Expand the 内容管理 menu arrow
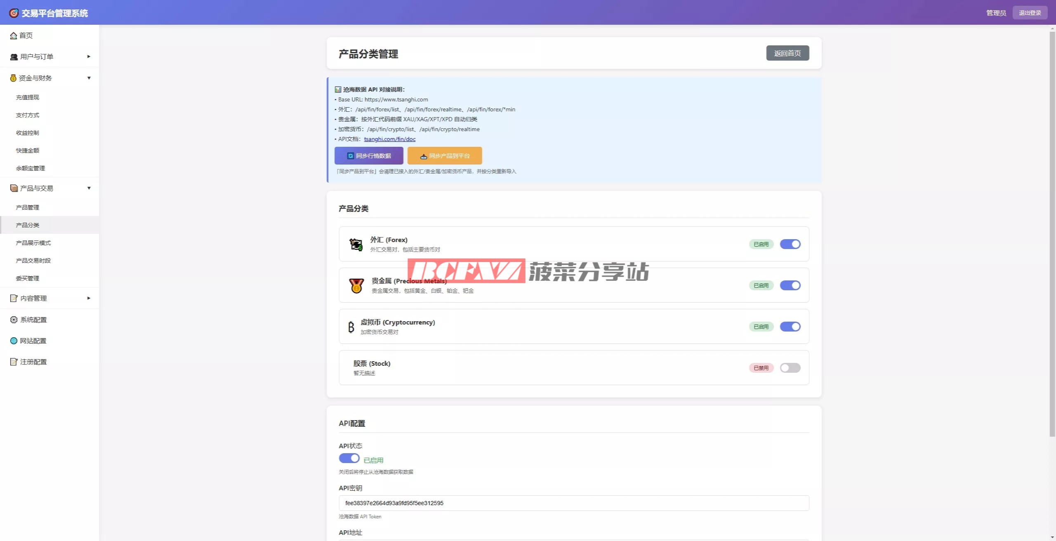 (89, 298)
